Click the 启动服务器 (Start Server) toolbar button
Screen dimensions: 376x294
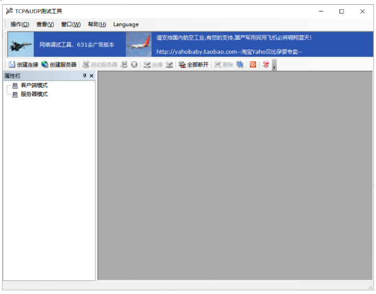click(x=100, y=65)
